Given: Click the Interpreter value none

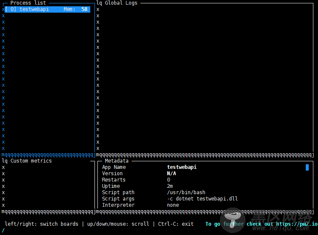Looking at the screenshot, I should pos(173,205).
